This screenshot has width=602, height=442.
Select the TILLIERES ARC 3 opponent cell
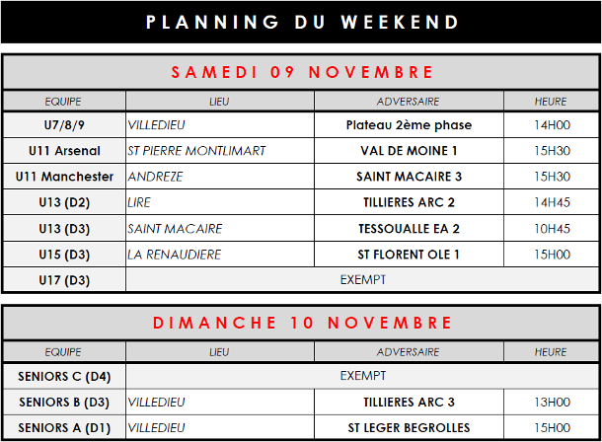coord(409,402)
